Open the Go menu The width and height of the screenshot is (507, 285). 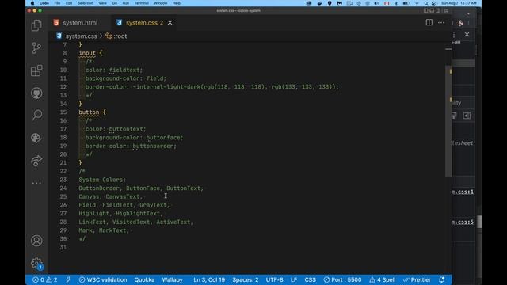tap(114, 3)
